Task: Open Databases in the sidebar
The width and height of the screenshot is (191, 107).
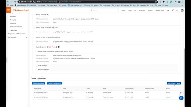Action: (x=13, y=23)
